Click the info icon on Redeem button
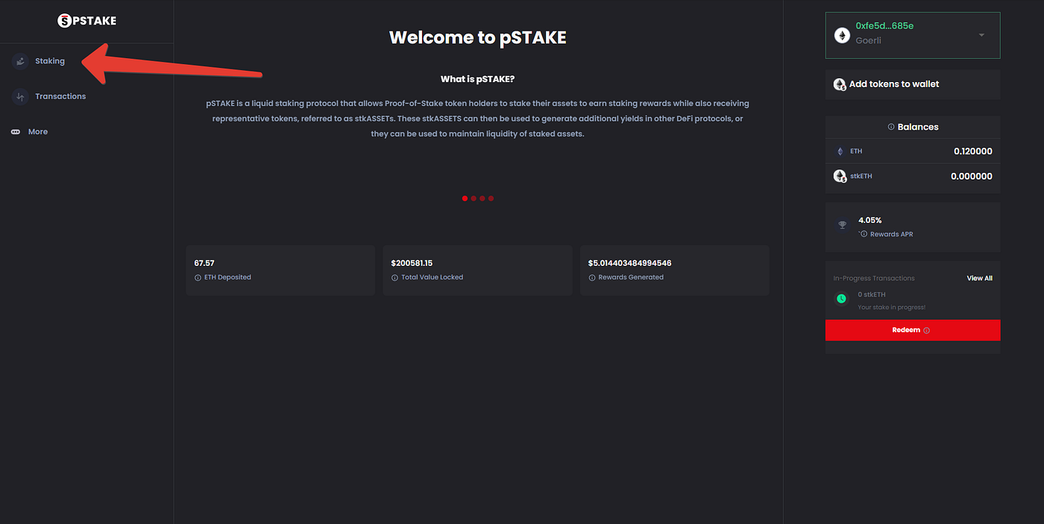This screenshot has height=524, width=1044. pos(926,330)
